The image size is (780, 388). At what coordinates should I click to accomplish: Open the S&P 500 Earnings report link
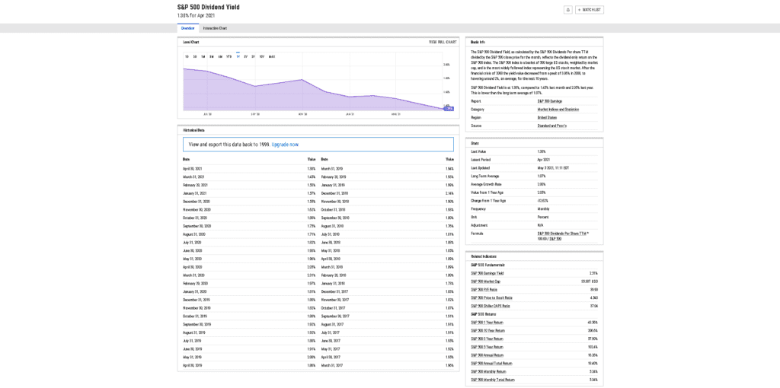[550, 100]
